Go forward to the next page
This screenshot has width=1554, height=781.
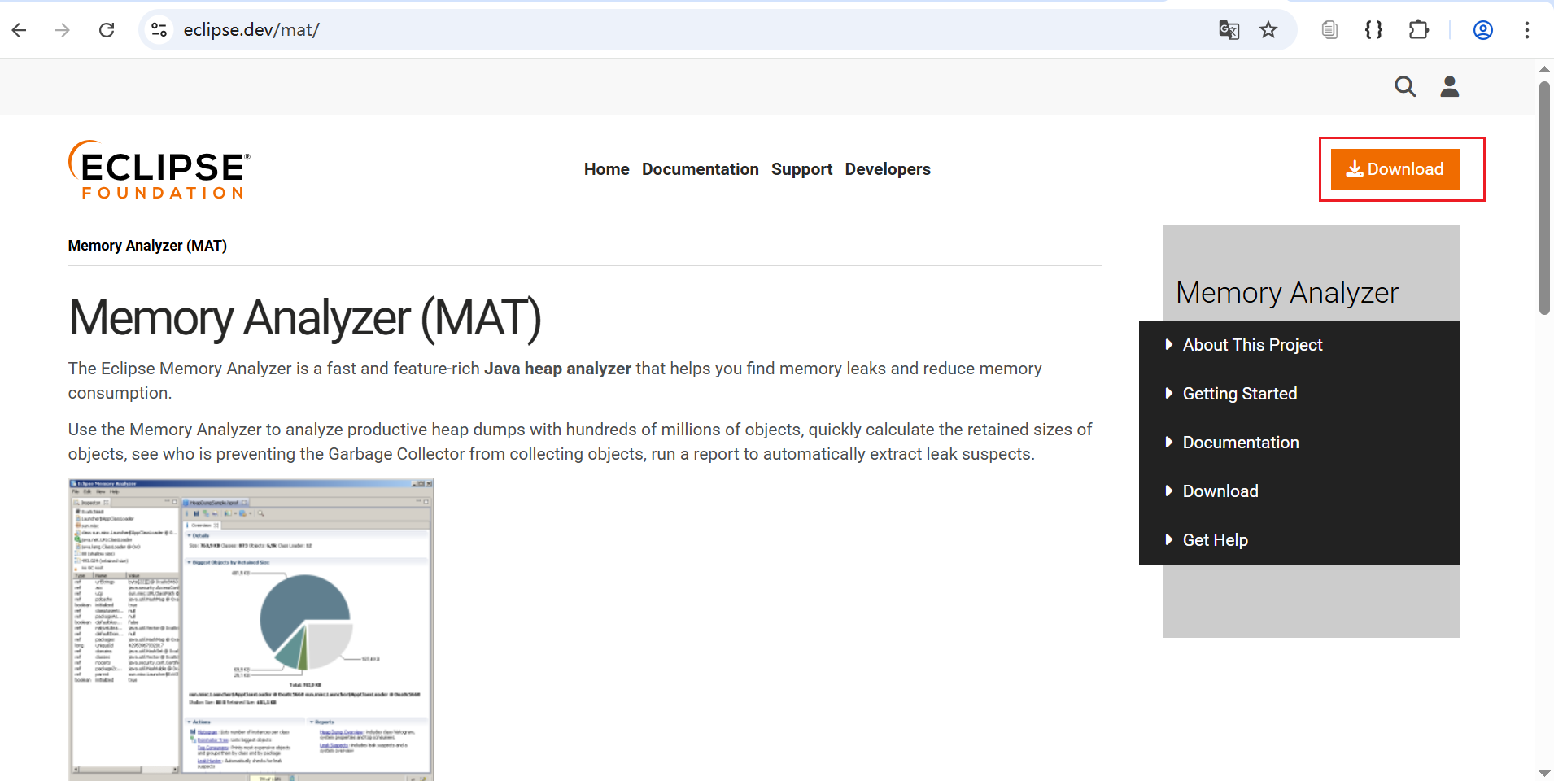(x=63, y=30)
